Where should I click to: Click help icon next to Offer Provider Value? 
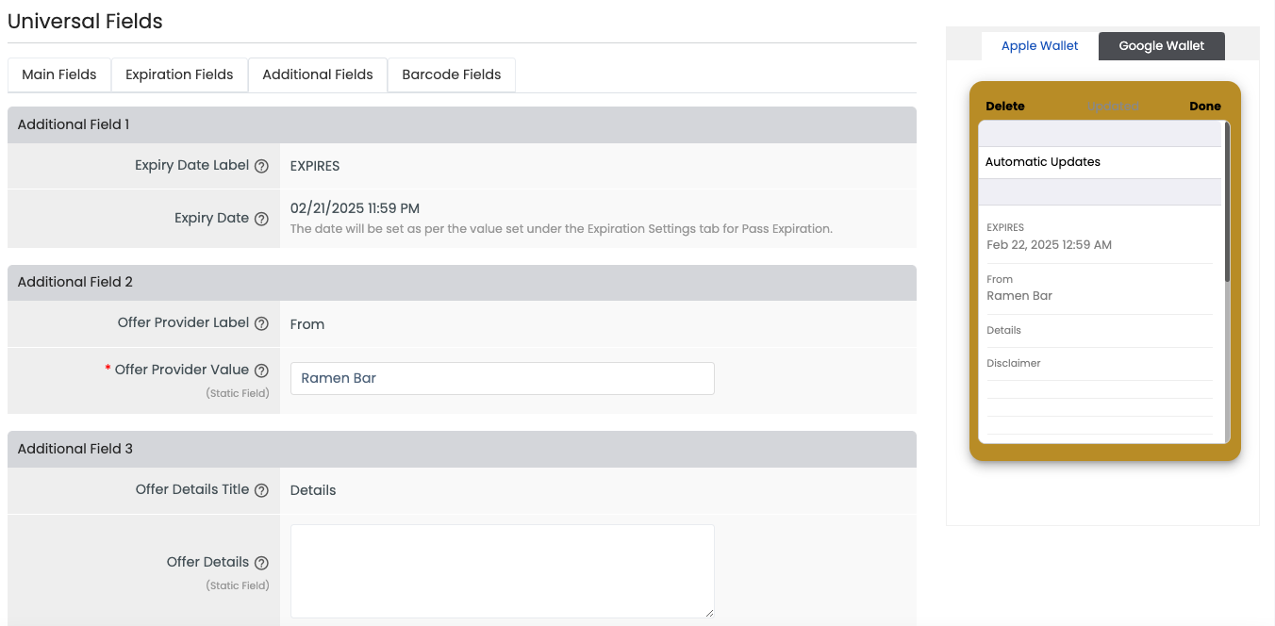tap(262, 371)
